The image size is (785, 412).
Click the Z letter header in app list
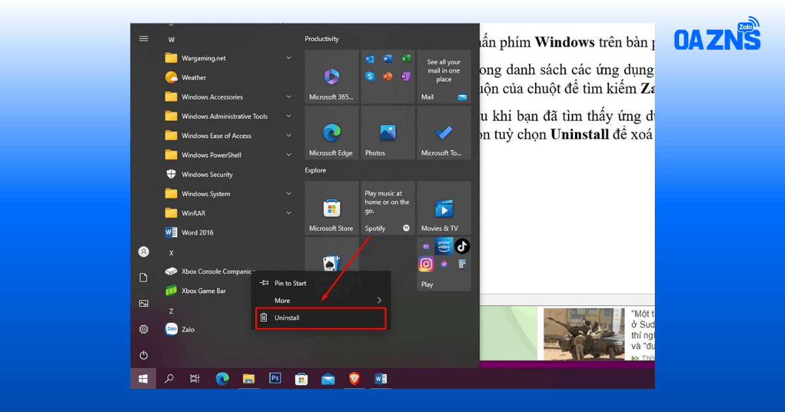tap(171, 311)
